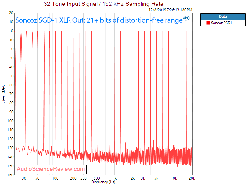Screen dimensions: 247x185
Task: Click the 100 Hz frequency axis label
Action: (x=55, y=178)
